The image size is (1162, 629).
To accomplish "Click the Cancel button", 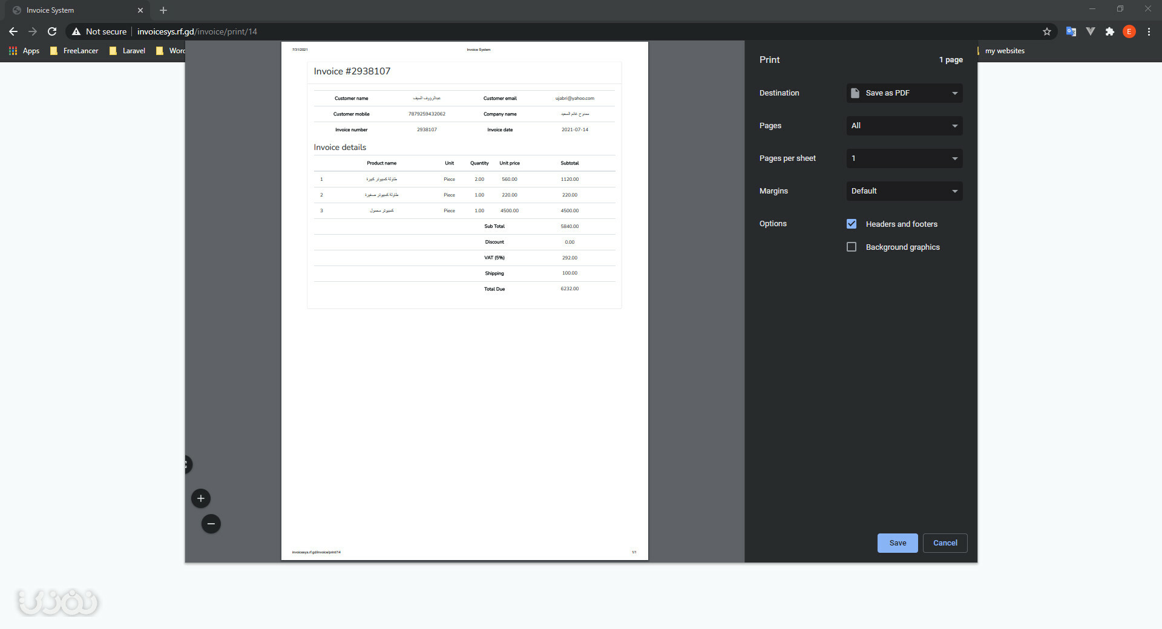I will (x=945, y=543).
